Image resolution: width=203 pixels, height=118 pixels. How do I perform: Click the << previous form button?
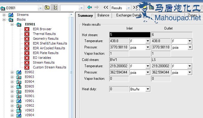click(106, 7)
